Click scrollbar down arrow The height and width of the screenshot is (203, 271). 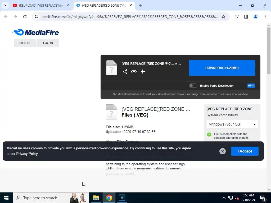[269, 190]
